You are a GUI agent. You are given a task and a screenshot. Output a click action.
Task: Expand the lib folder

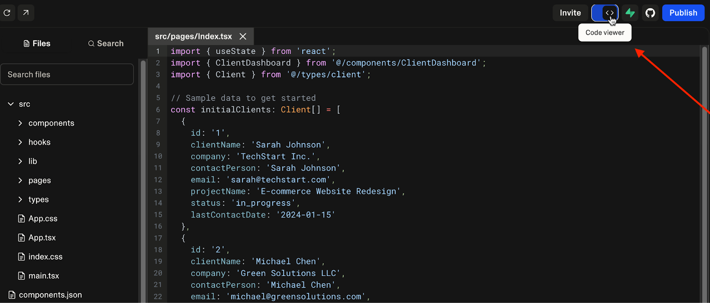[x=20, y=161]
